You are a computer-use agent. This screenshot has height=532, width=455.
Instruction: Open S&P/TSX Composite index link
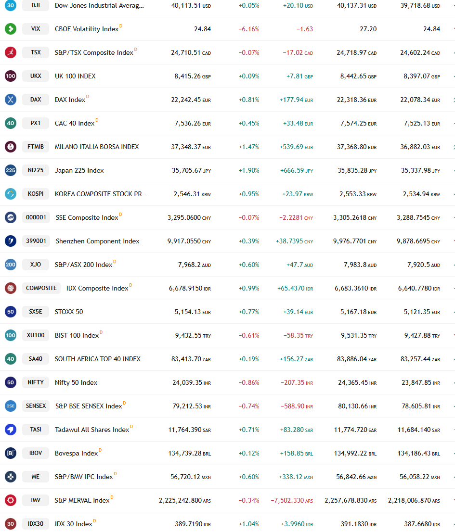pyautogui.click(x=94, y=52)
